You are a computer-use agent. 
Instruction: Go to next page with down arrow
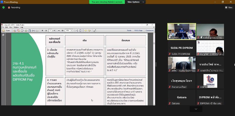tap(46, 31)
